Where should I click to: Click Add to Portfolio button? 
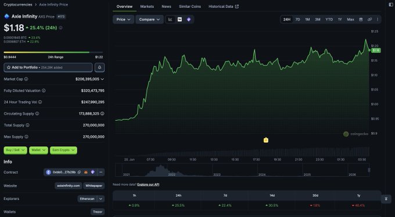click(48, 67)
